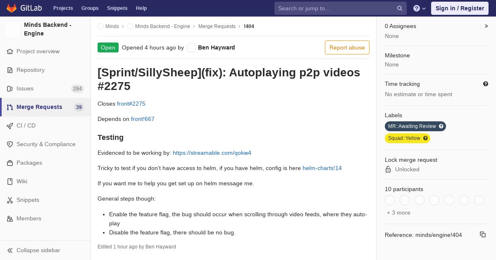Click the yellow Squad::Yellow label
This screenshot has height=260, width=496.
[x=408, y=138]
